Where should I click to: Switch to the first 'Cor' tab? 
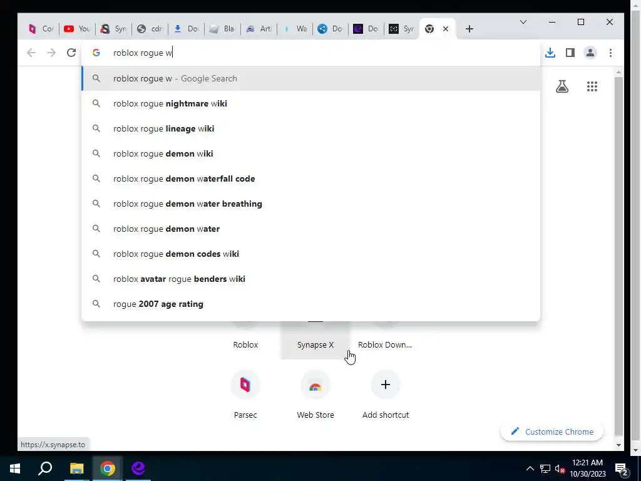[41, 29]
